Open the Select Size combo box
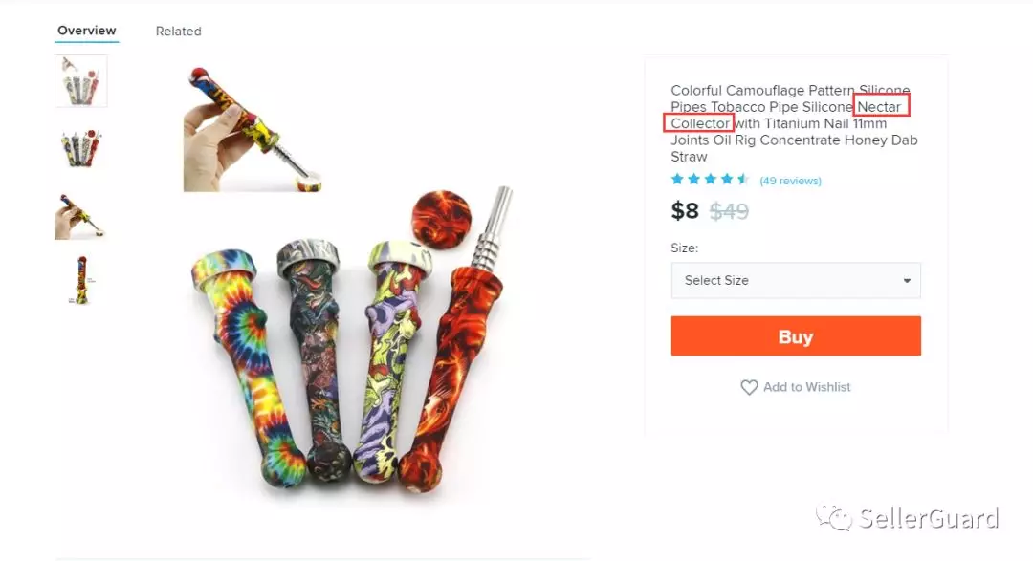The image size is (1033, 561). (x=794, y=281)
